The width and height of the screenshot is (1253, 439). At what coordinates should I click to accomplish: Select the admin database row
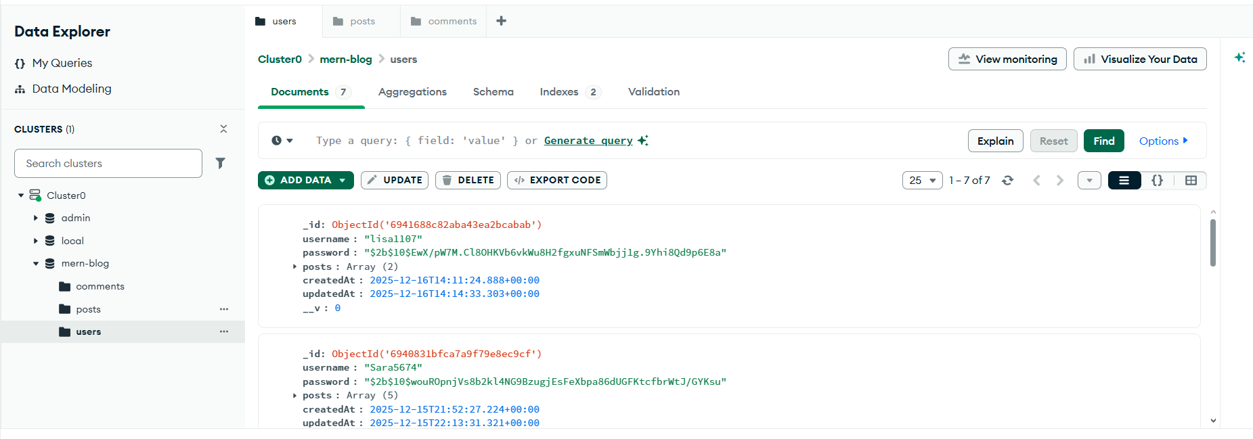[123, 218]
